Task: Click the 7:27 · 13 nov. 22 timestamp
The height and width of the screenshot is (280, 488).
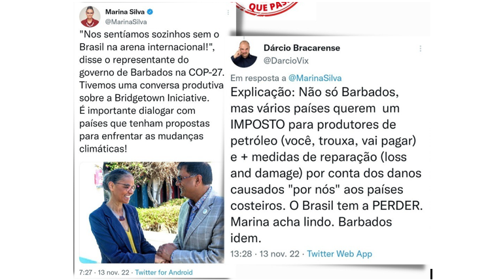Action: tap(104, 273)
